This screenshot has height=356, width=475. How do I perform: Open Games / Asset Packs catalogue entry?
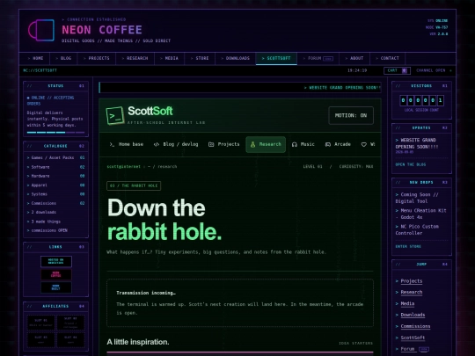point(55,157)
